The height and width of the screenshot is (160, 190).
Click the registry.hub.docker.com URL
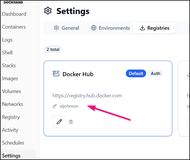click(x=87, y=96)
